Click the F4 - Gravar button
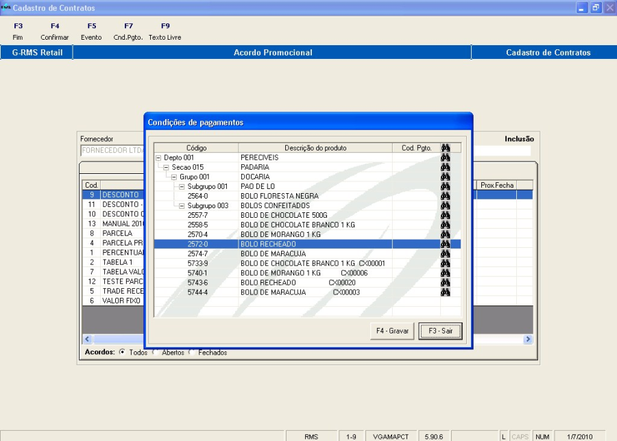 pyautogui.click(x=392, y=331)
